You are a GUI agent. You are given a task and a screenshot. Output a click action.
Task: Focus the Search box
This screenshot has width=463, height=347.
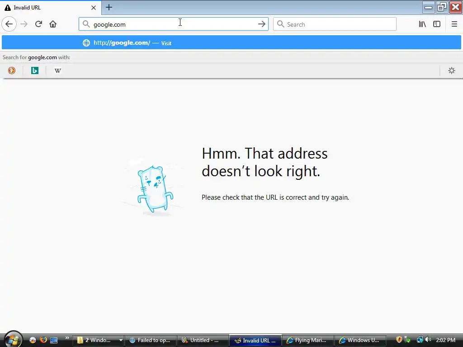[335, 24]
